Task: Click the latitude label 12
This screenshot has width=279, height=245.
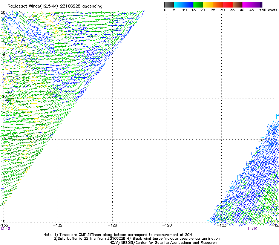Action: click(3, 180)
